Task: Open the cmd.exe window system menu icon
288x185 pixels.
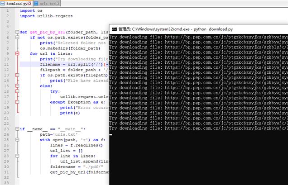Action: click(114, 29)
